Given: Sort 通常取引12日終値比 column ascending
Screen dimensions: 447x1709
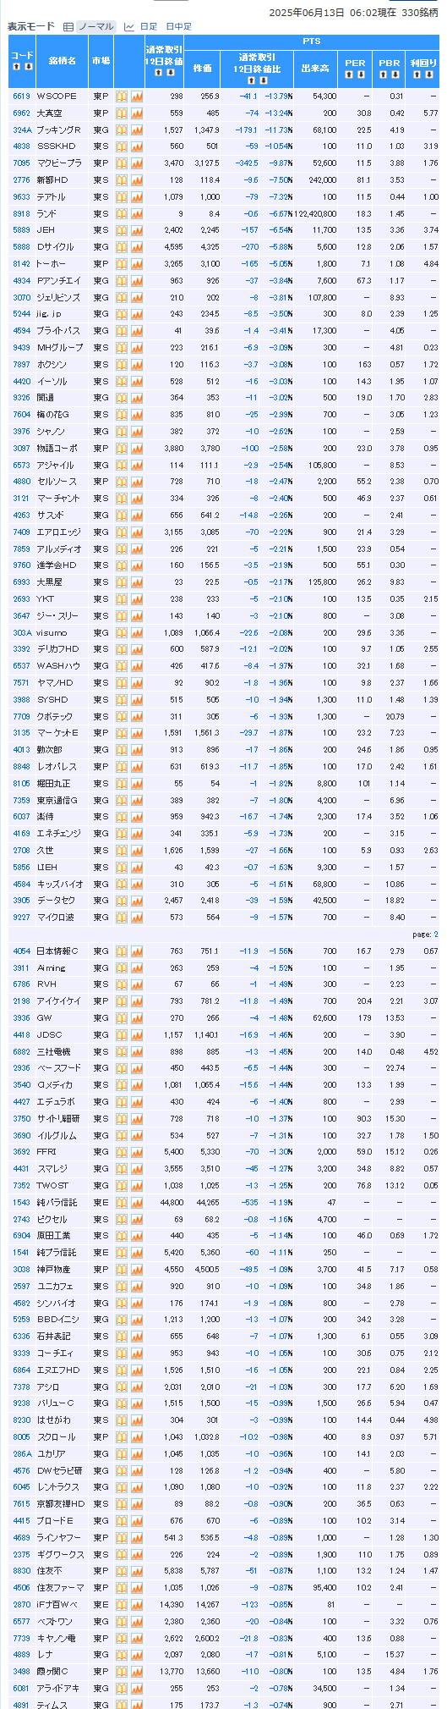Looking at the screenshot, I should point(251,80).
